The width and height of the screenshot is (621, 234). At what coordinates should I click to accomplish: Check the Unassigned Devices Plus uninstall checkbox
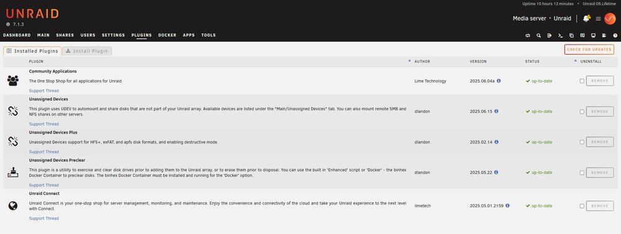pyautogui.click(x=582, y=142)
